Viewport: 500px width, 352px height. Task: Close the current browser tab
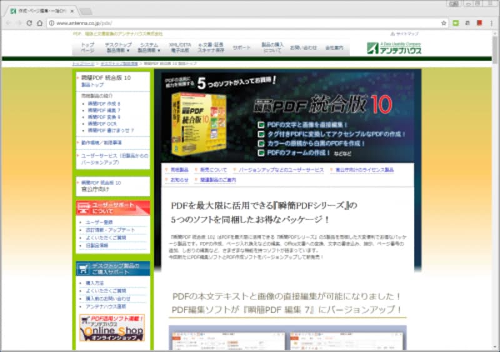(72, 11)
